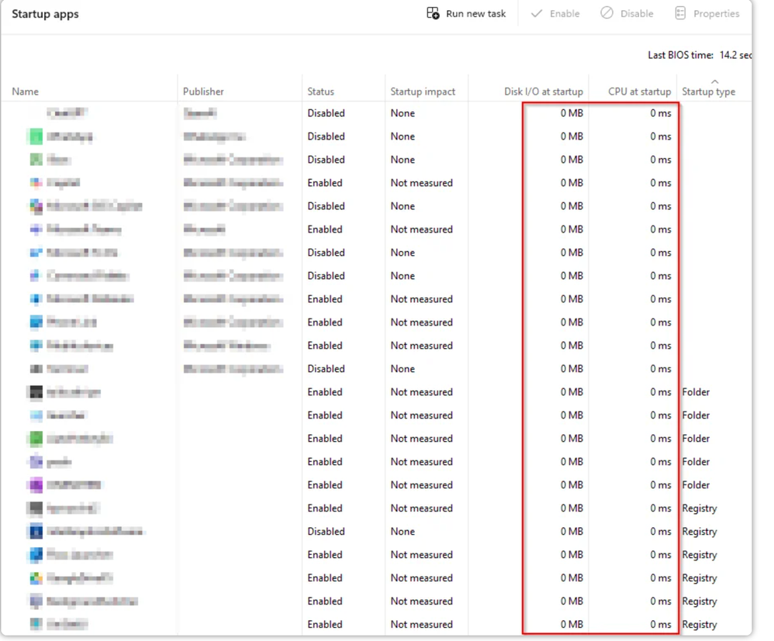Click the None impact cell in the Registry-type row

(x=403, y=532)
